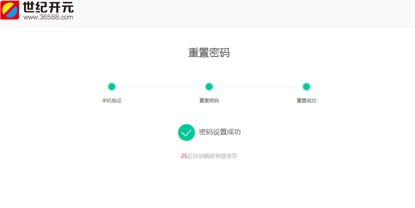The height and width of the screenshot is (208, 415).
Task: Click empty gray header bar right of logo
Action: tap(251, 13)
